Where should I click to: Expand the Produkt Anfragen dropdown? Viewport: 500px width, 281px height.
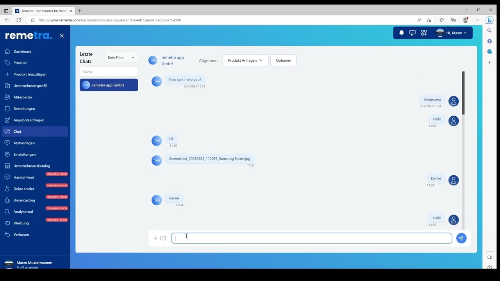245,60
